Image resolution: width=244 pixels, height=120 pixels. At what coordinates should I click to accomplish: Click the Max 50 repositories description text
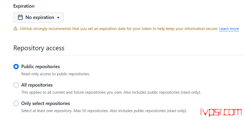104,111
